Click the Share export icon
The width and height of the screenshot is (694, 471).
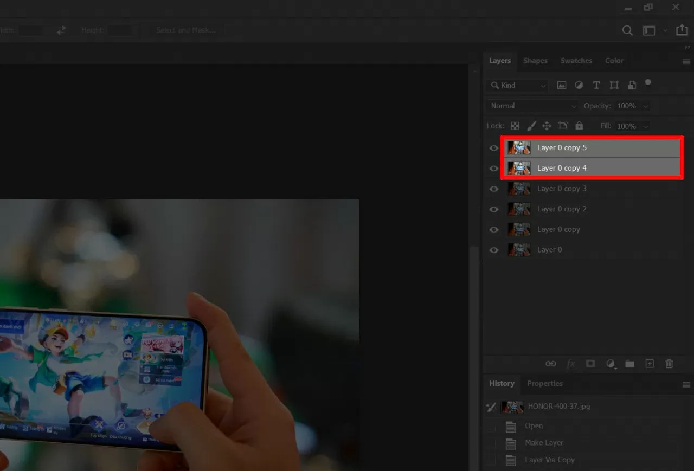(x=682, y=31)
